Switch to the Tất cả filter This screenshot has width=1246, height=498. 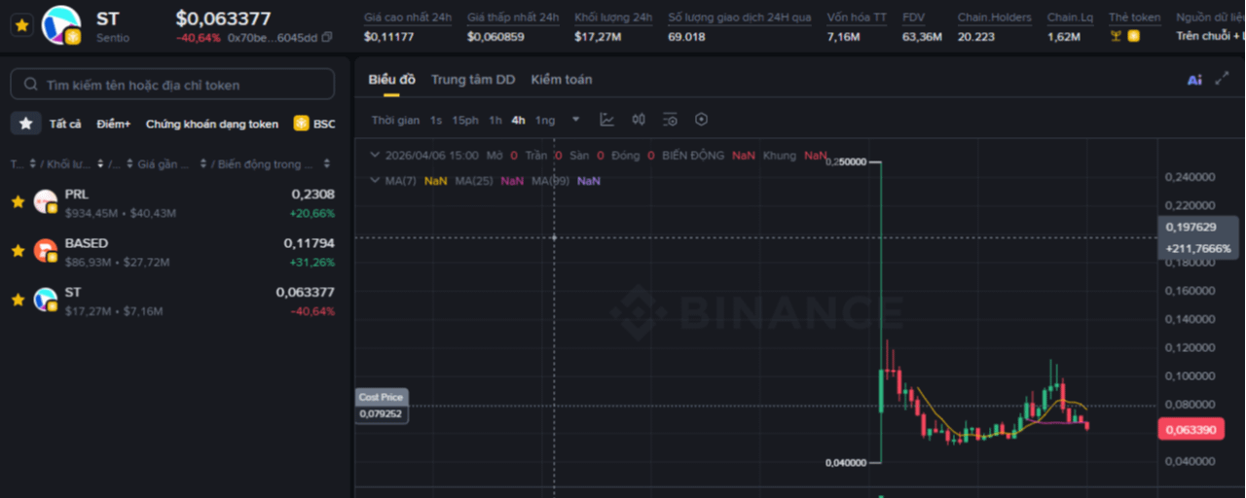[65, 124]
